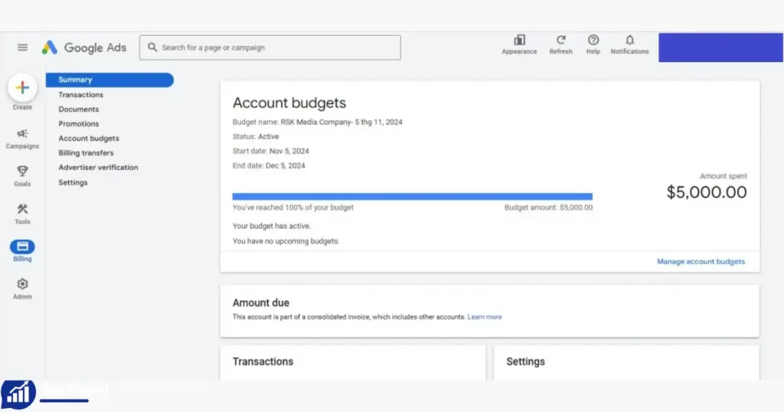Click the Settings card heading
The height and width of the screenshot is (412, 784).
[525, 361]
